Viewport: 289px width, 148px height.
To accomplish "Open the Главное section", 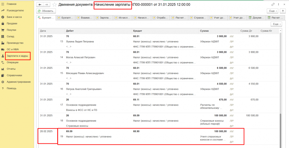I will 12,4.
